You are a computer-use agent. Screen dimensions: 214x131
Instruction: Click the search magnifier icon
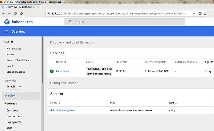coord(70,22)
